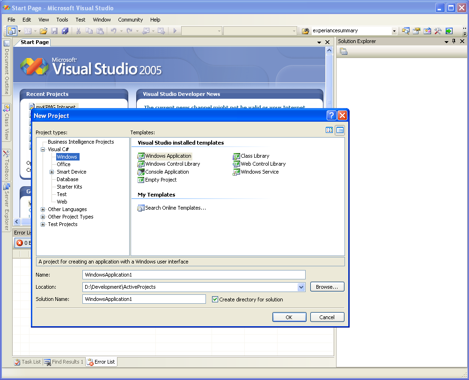Click the Open File toolbar icon
The height and width of the screenshot is (380, 469).
click(44, 31)
